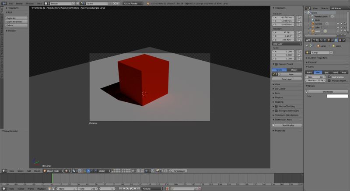Open the Object properties tab icon

pos(329,40)
